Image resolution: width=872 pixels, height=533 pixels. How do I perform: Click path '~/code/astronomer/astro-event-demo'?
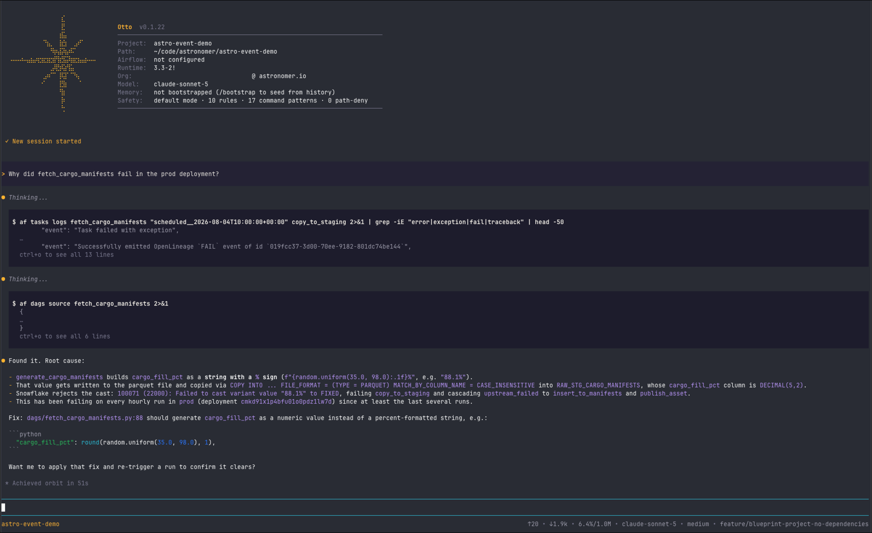pos(215,51)
